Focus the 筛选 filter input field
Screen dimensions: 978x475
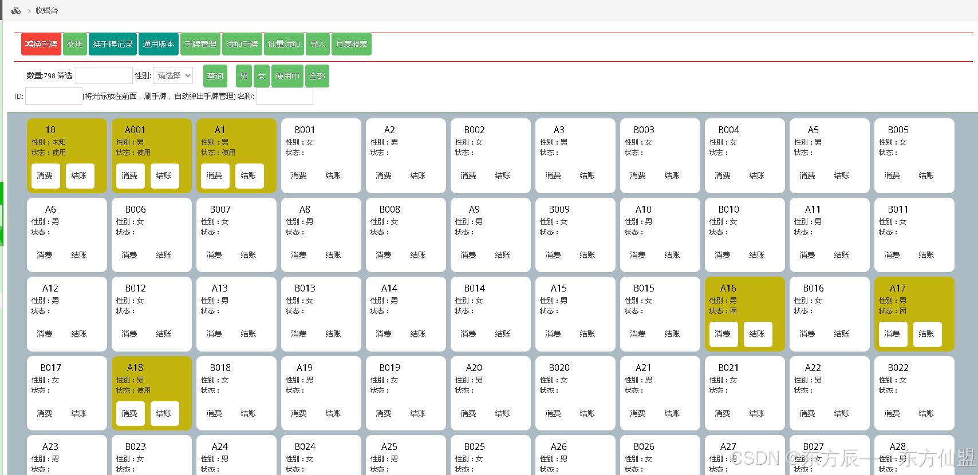coord(104,75)
